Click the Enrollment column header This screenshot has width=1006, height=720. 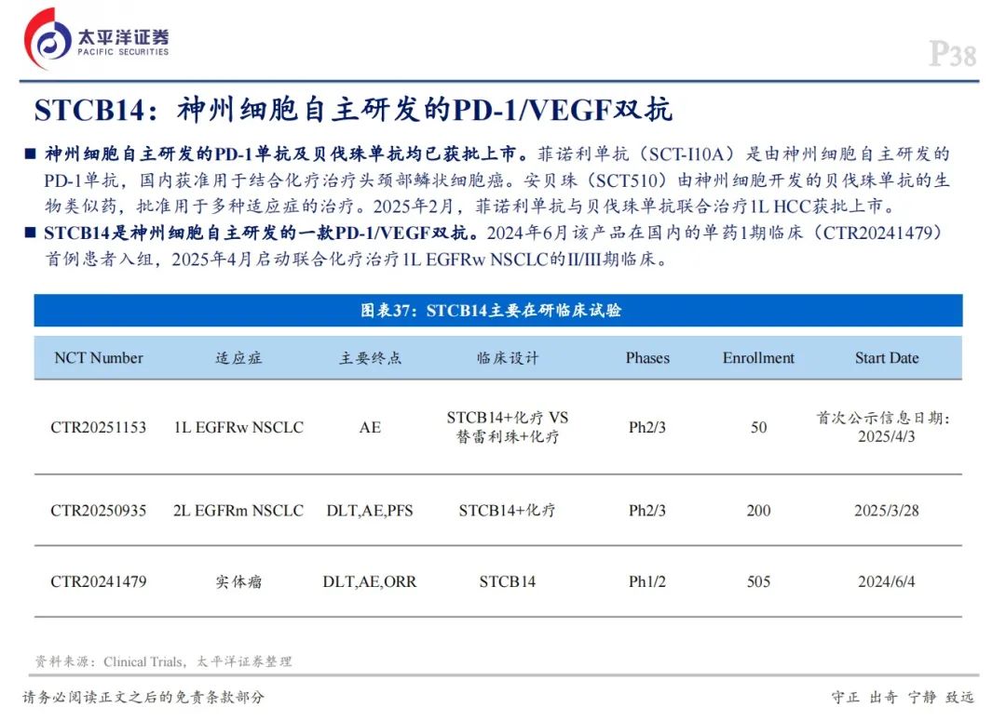758,358
